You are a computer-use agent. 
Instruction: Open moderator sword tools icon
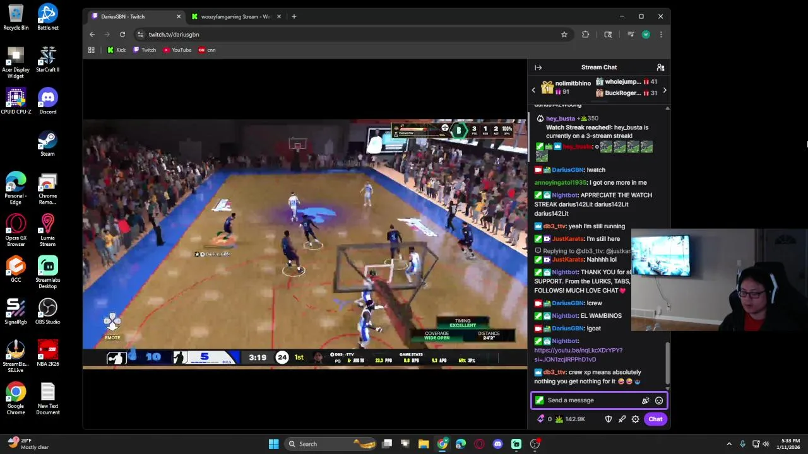(622, 419)
